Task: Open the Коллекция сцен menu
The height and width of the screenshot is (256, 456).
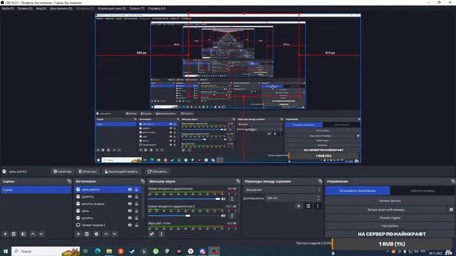Action: pos(112,9)
